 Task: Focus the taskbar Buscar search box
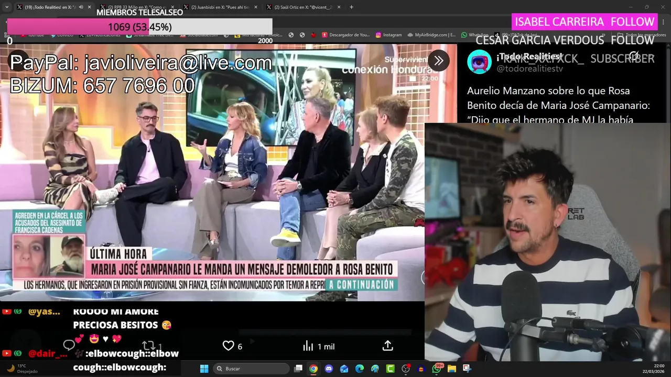[252, 369]
